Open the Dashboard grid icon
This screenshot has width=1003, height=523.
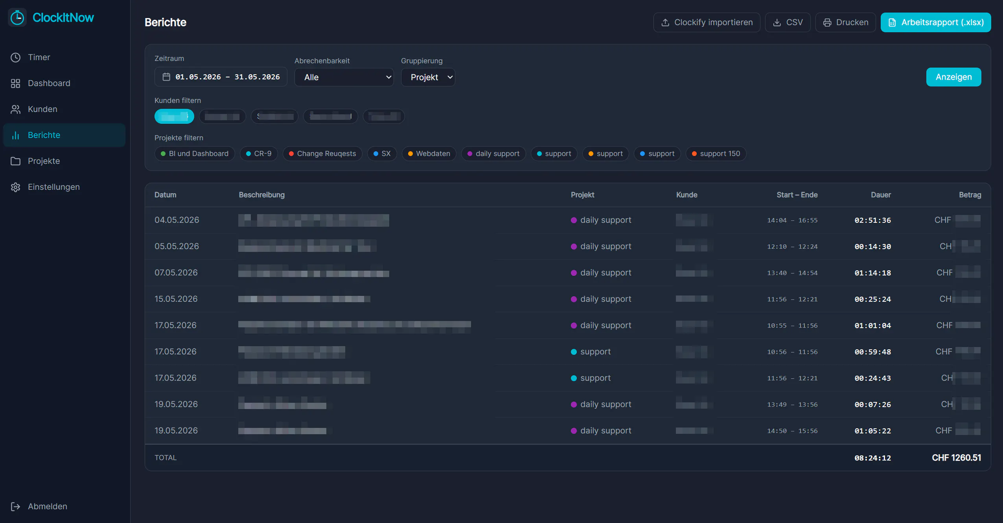tap(15, 83)
